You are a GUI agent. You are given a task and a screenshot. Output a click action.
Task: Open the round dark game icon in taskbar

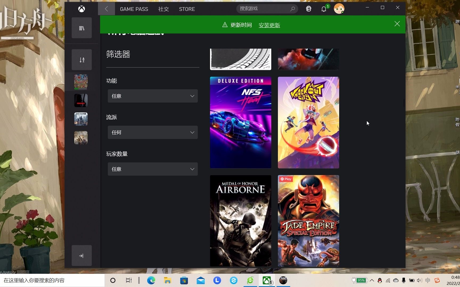point(283,280)
